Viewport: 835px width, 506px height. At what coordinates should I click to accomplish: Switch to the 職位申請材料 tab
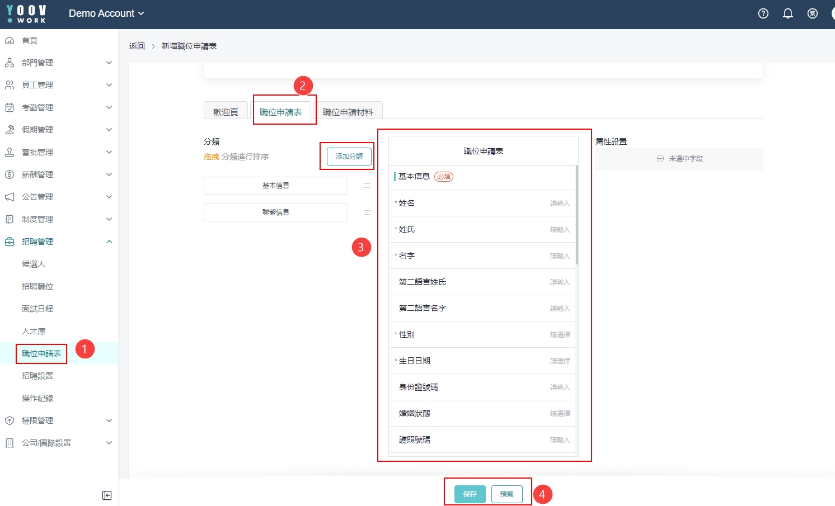(x=348, y=112)
